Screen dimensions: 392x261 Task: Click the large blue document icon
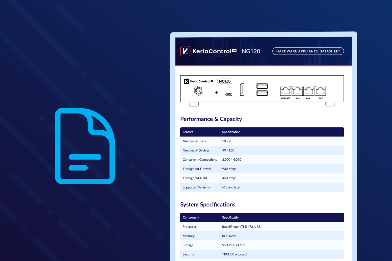click(x=85, y=146)
